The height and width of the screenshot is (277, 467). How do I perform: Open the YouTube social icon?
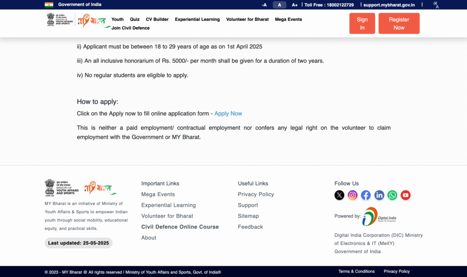click(x=405, y=195)
